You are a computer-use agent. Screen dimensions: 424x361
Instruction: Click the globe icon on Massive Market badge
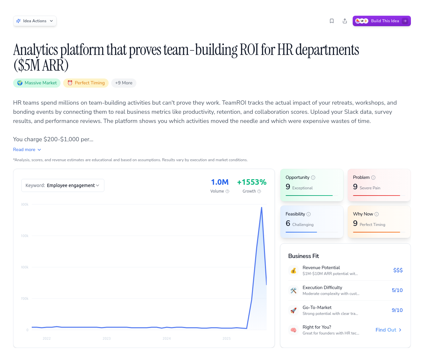point(20,83)
